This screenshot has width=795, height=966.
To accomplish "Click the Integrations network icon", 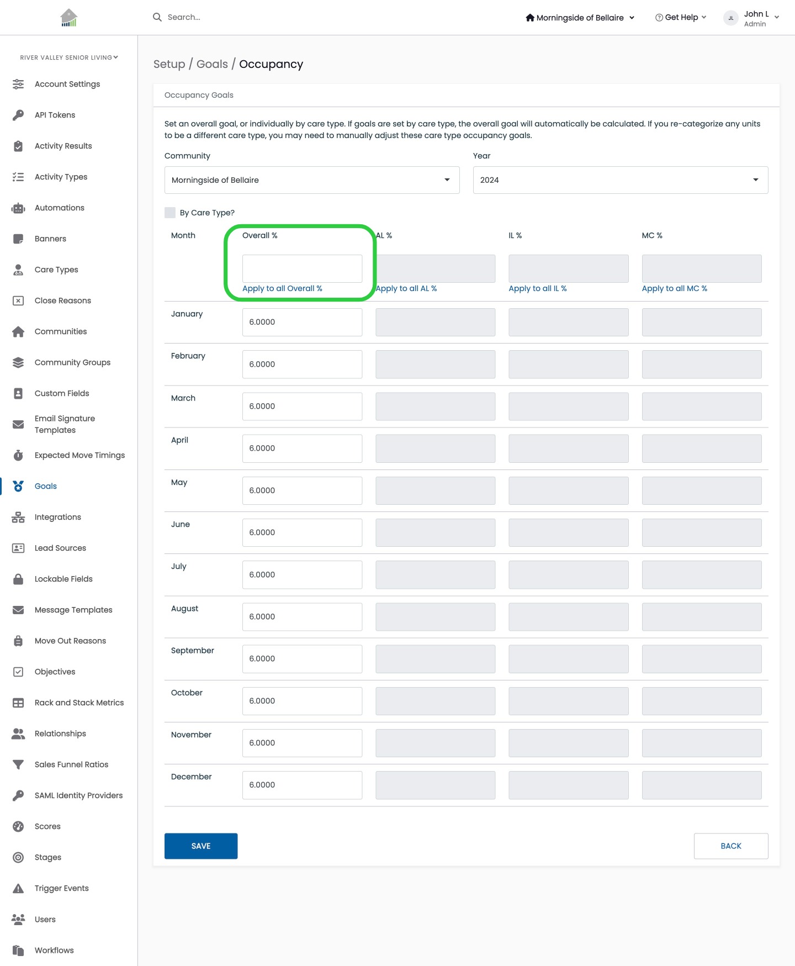I will (x=18, y=517).
